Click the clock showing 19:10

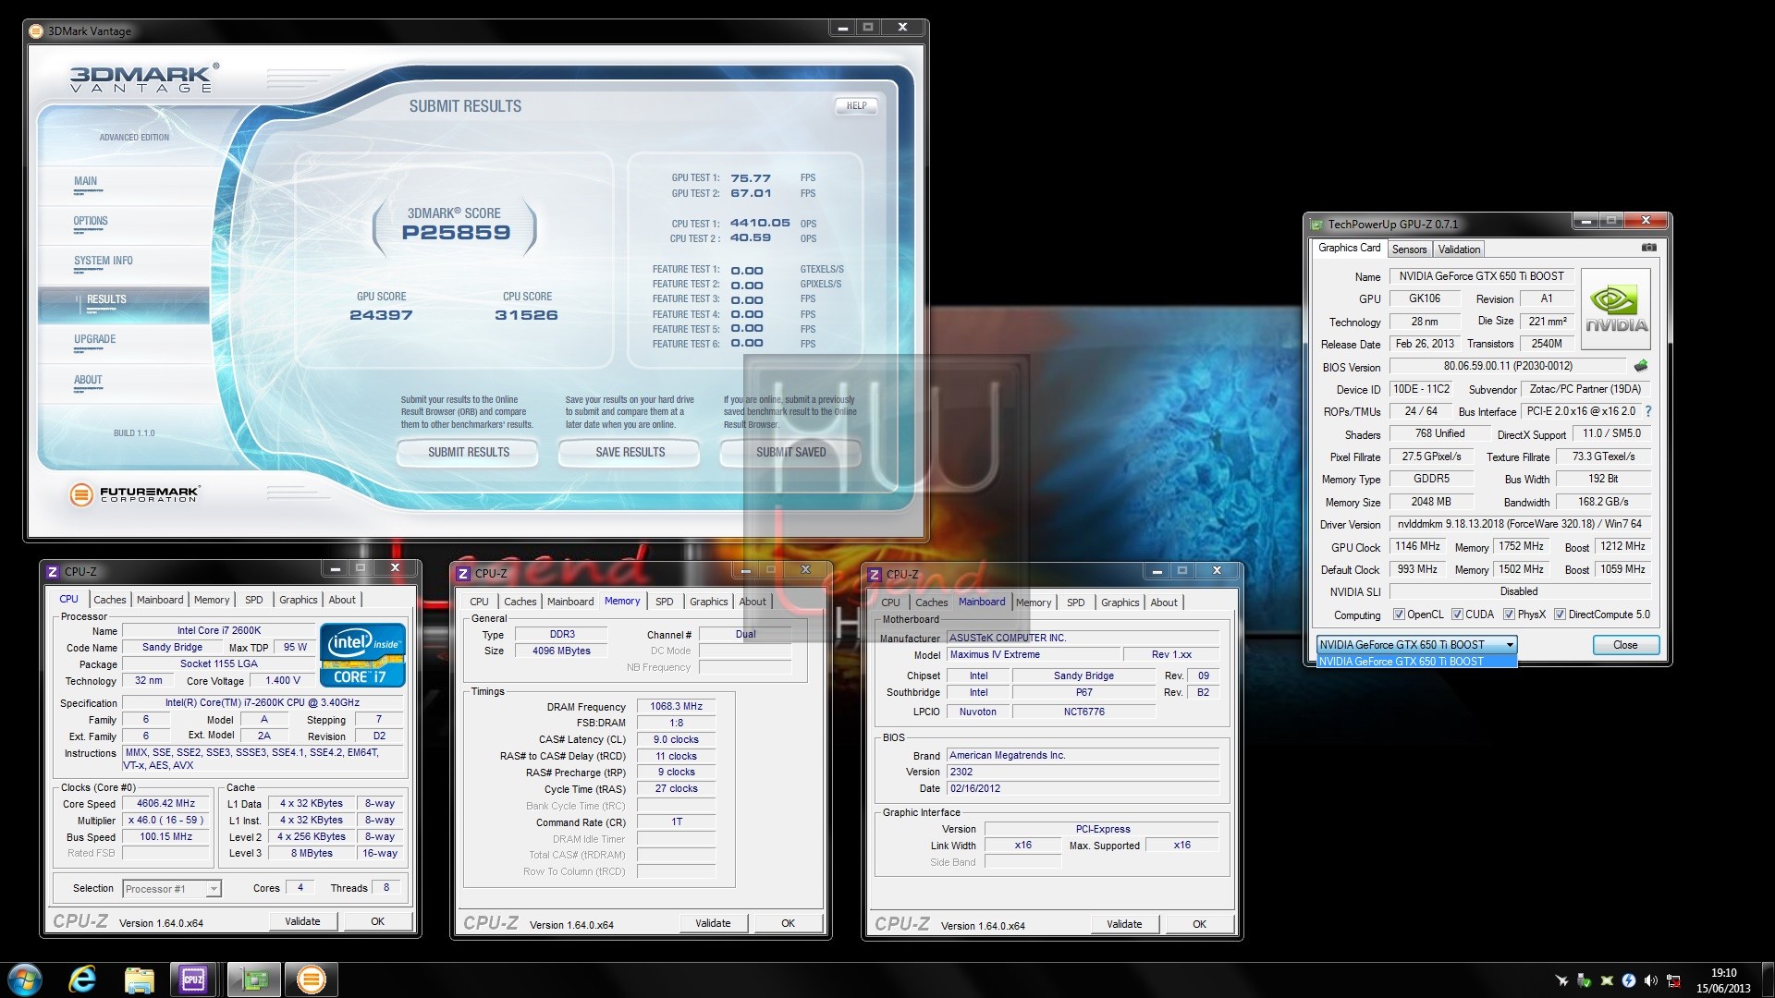[x=1723, y=972]
